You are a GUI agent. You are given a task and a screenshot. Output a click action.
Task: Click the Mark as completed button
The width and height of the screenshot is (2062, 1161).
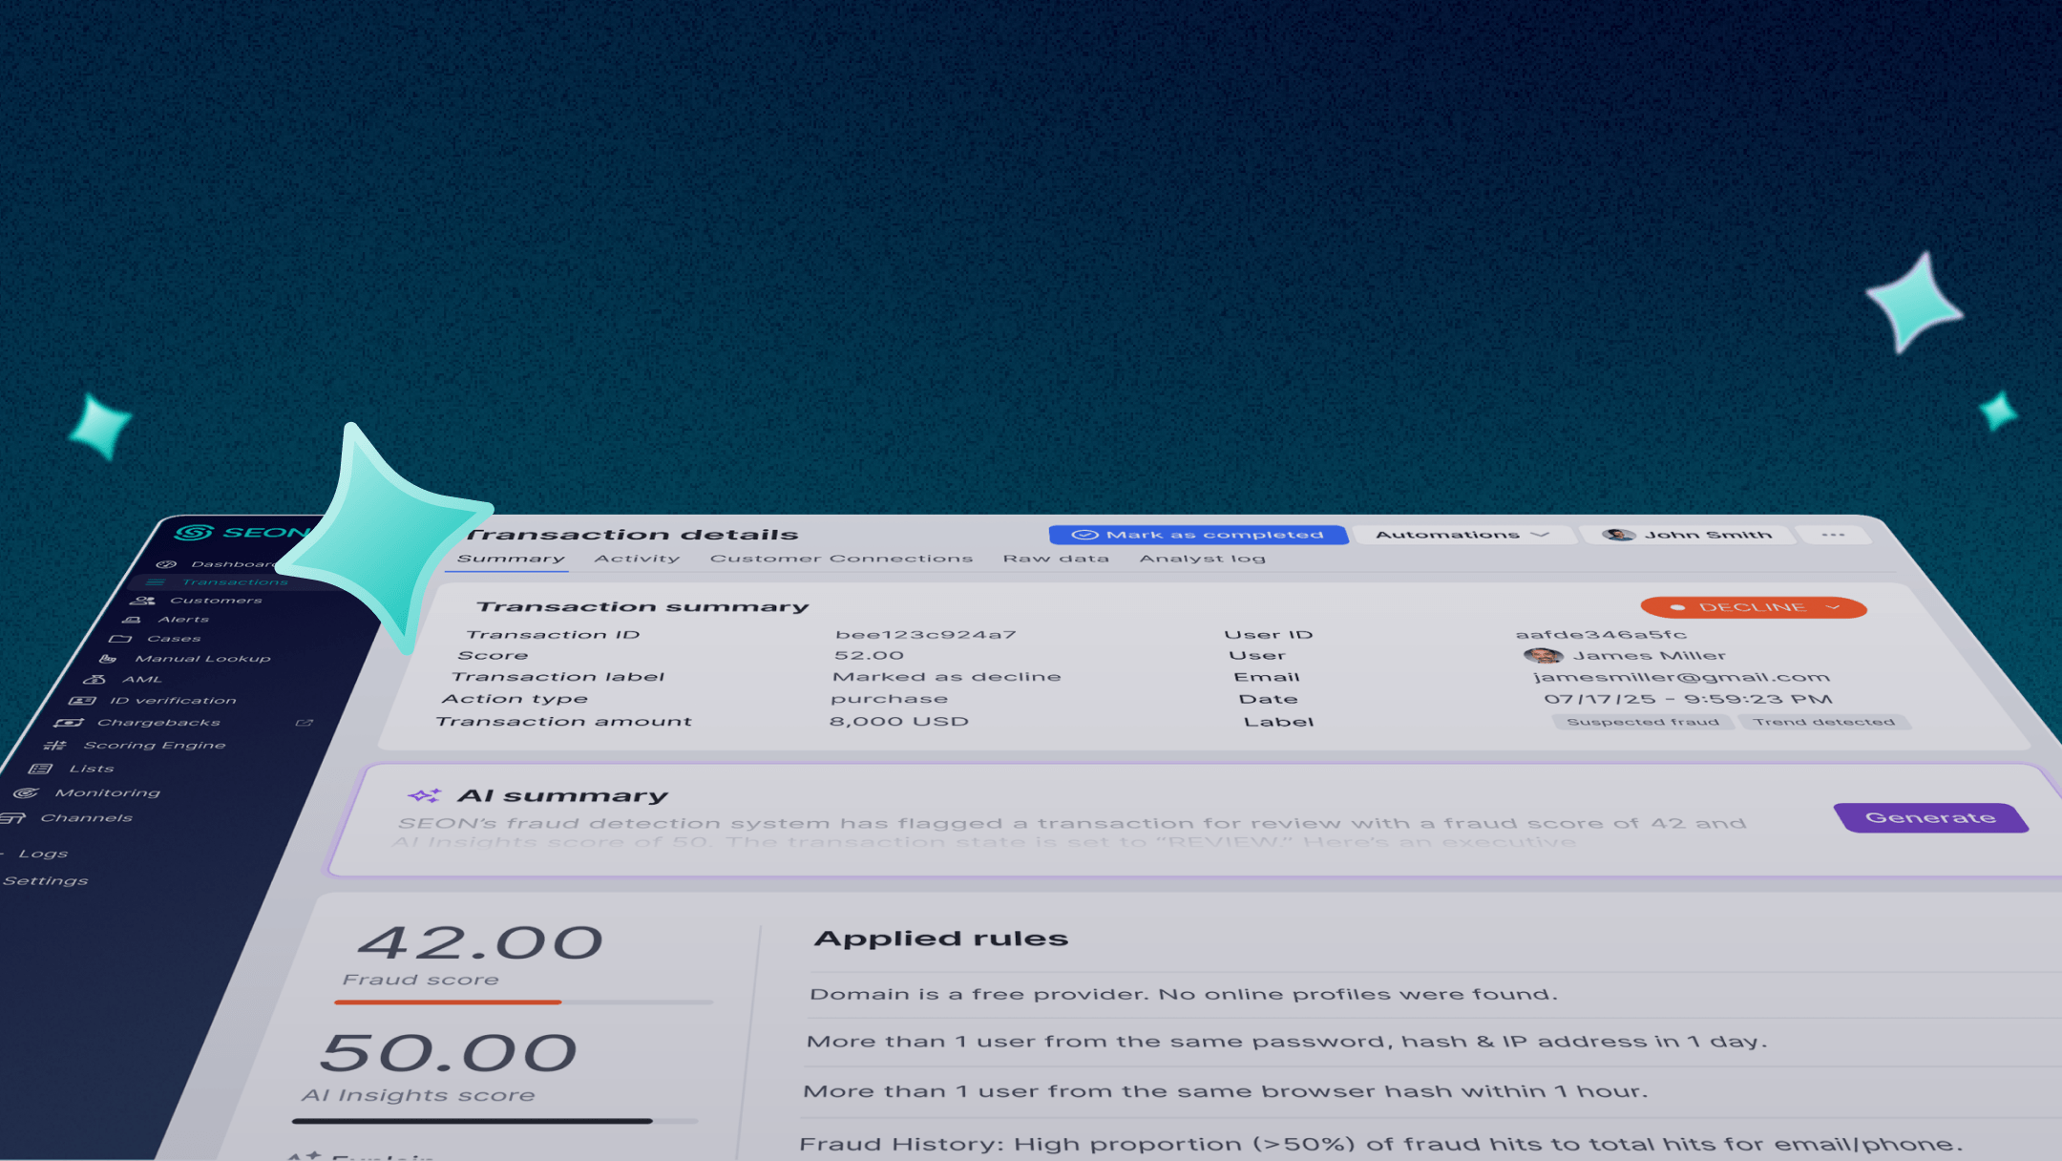coord(1198,535)
